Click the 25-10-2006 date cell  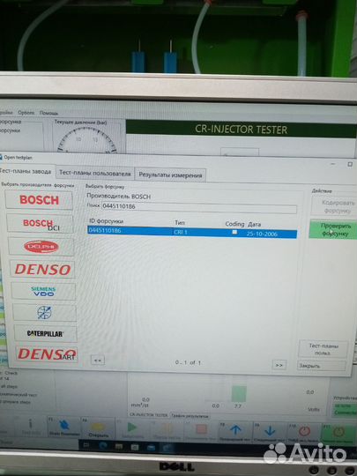(x=262, y=234)
